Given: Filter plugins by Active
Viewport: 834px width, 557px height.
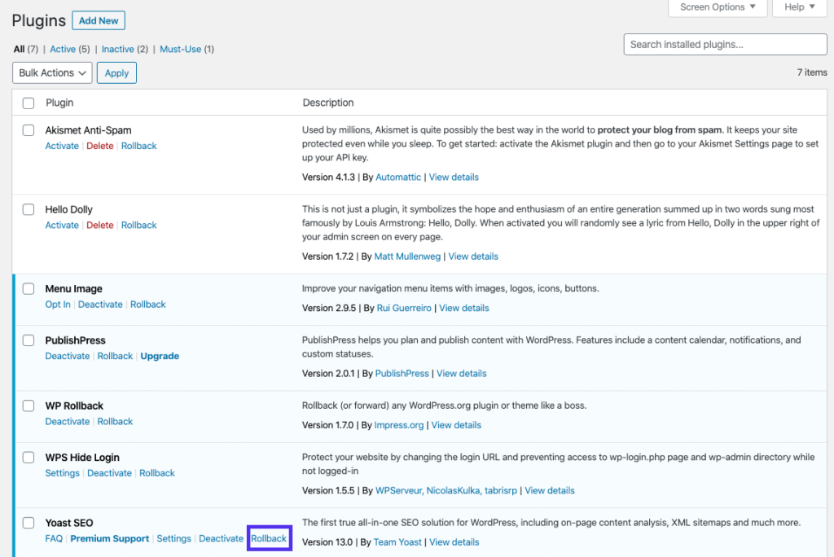Looking at the screenshot, I should [63, 49].
